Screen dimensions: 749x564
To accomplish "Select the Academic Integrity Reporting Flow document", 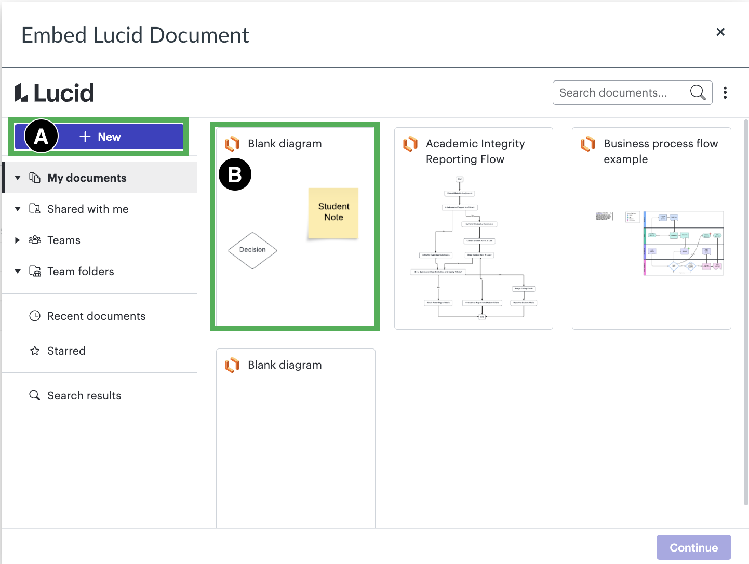I will (474, 229).
